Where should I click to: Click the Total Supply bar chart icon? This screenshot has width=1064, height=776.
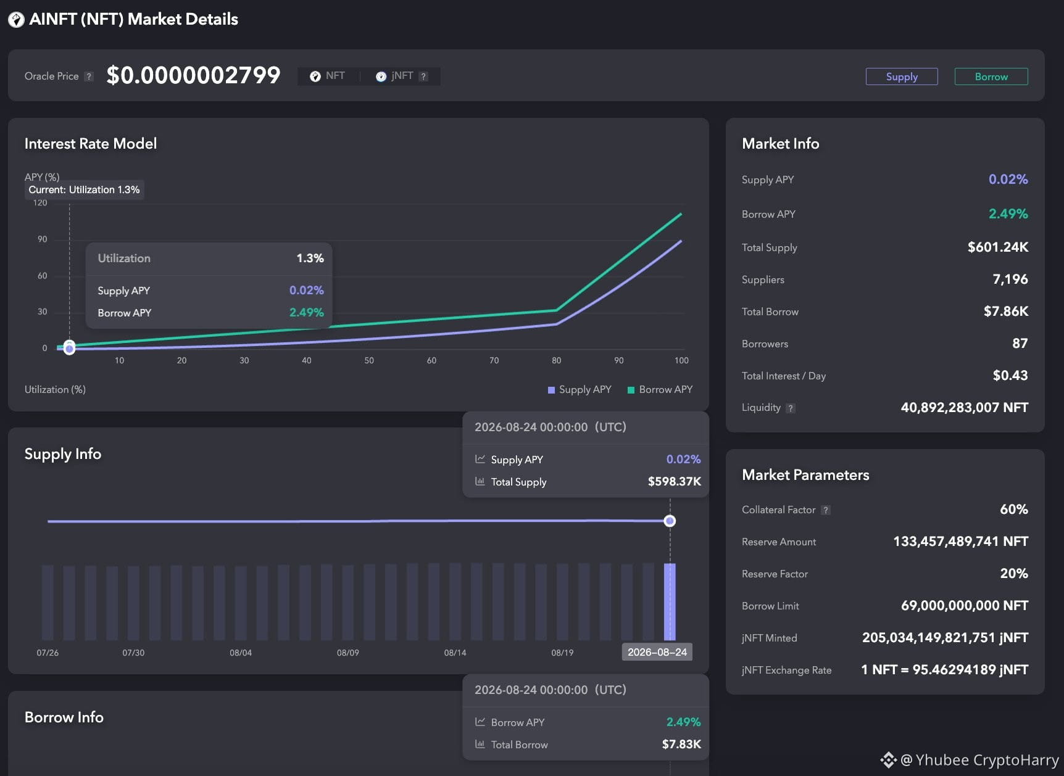pos(480,481)
